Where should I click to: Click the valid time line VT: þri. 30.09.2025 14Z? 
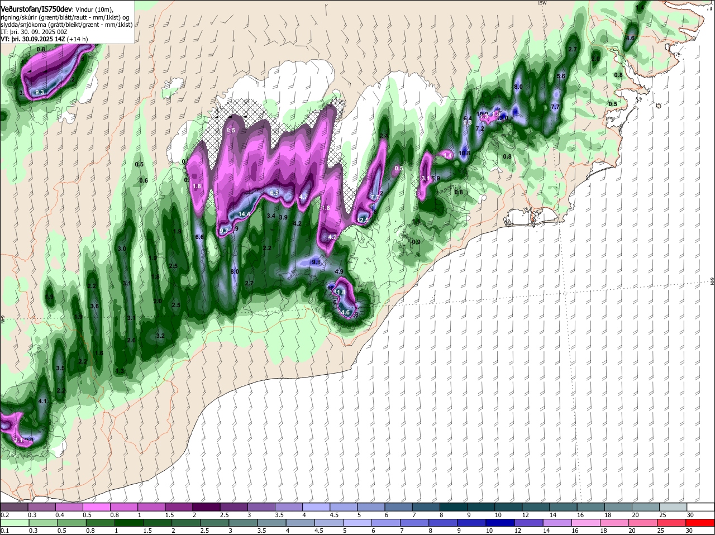tap(33, 40)
